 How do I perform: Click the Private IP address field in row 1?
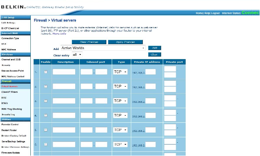click(x=151, y=72)
